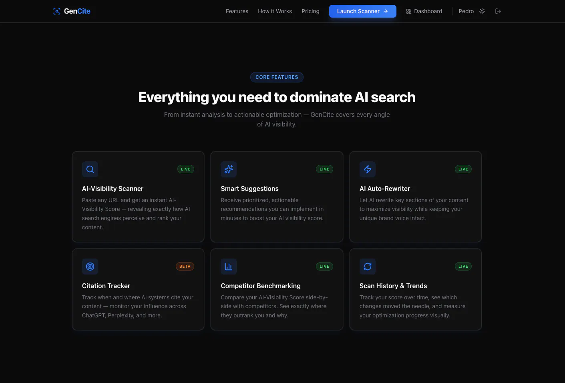
Task: Click the Pedro user name
Action: coord(466,11)
